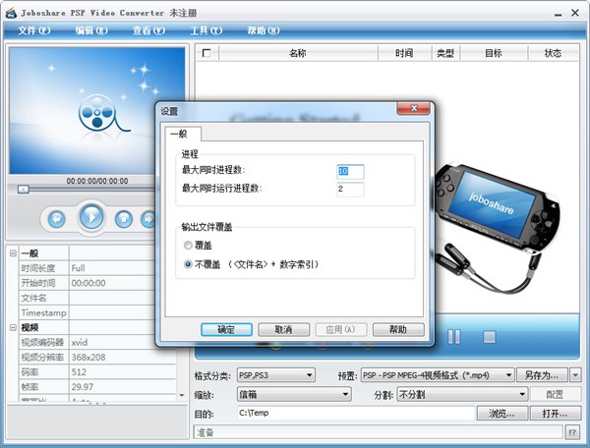Click the stop button under the preview
Image resolution: width=590 pixels, height=448 pixels.
[124, 219]
